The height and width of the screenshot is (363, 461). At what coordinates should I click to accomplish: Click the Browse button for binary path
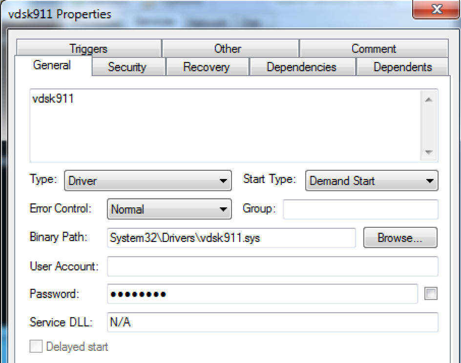point(400,238)
